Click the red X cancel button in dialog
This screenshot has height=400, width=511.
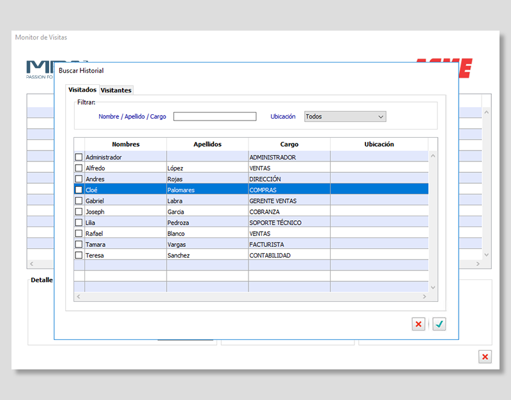point(418,324)
